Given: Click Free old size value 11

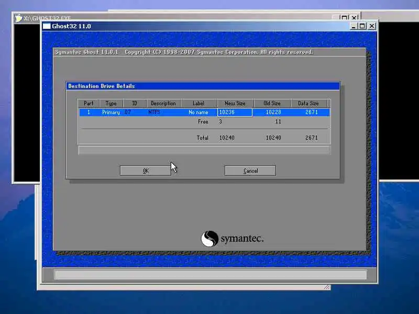Looking at the screenshot, I should (x=278, y=122).
